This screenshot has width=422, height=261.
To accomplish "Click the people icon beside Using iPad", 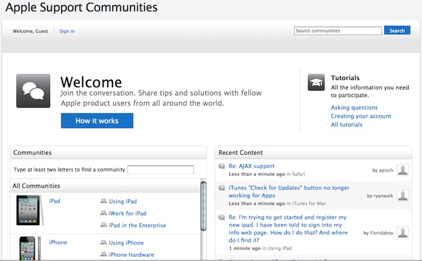I will (x=103, y=201).
